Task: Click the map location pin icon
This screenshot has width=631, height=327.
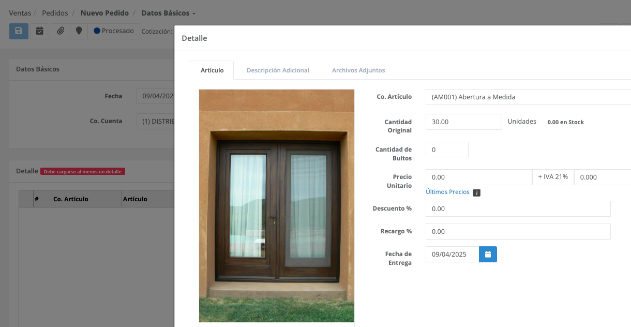Action: tap(79, 31)
